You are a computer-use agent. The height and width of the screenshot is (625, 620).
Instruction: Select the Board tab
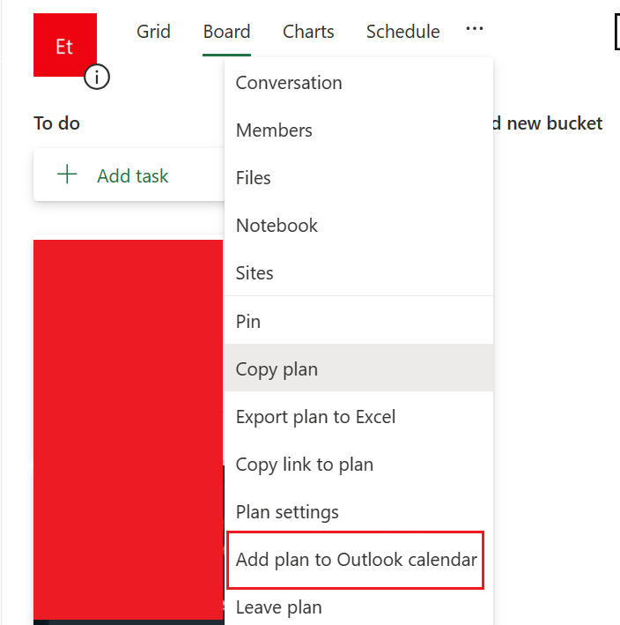[226, 32]
